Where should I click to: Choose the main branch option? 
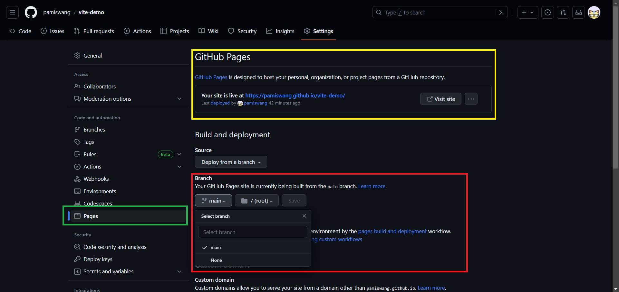pyautogui.click(x=253, y=247)
